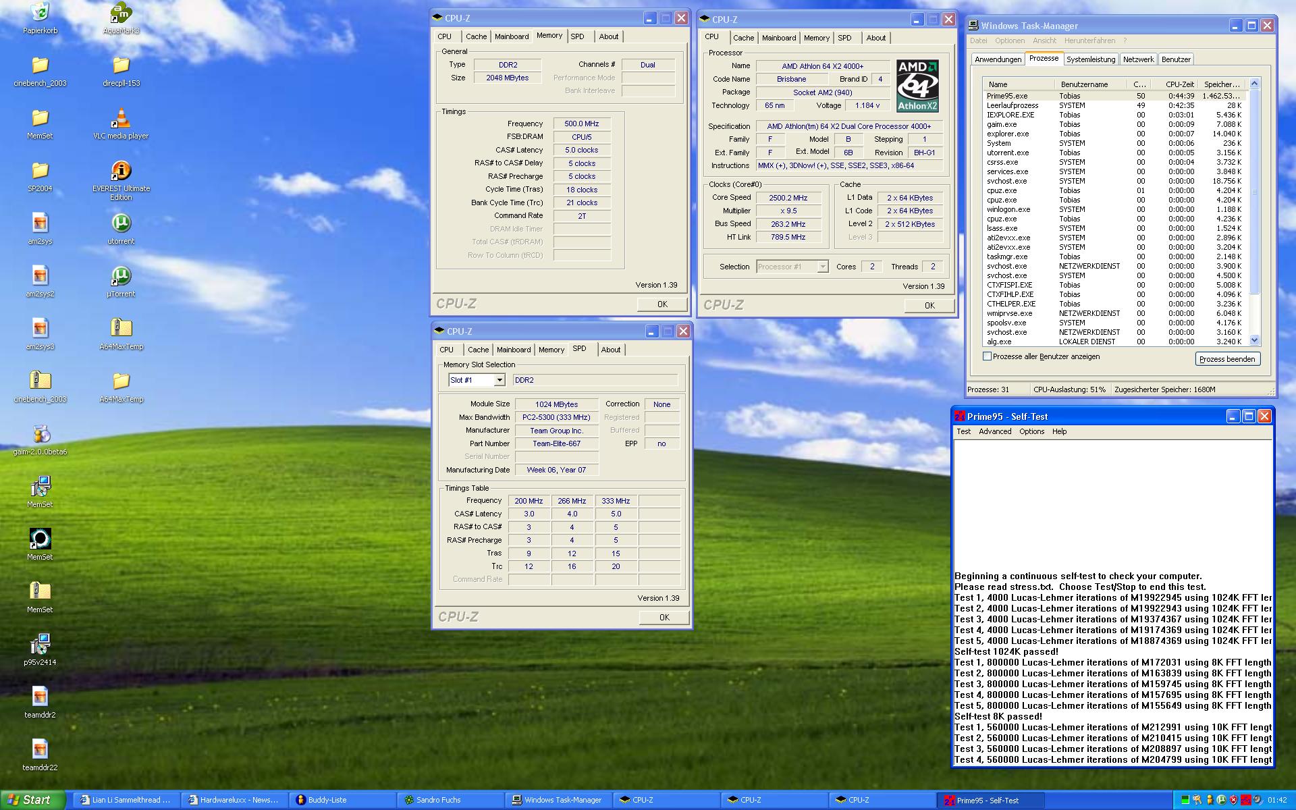
Task: Select the p95v2414 desktop icon
Action: [x=40, y=644]
